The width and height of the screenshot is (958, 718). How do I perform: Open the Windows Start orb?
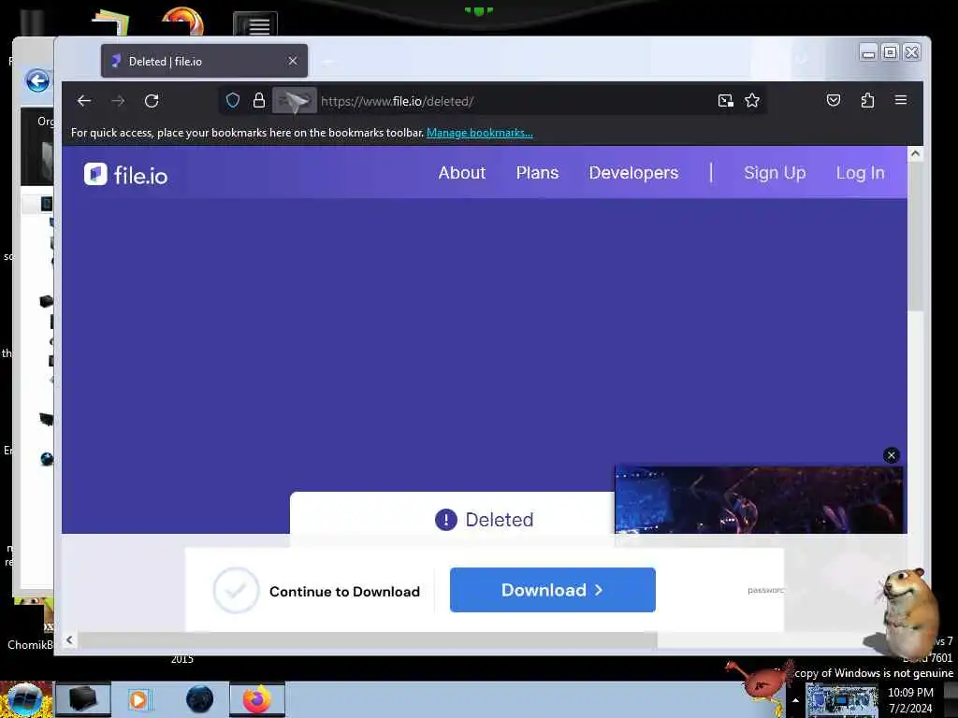25,699
